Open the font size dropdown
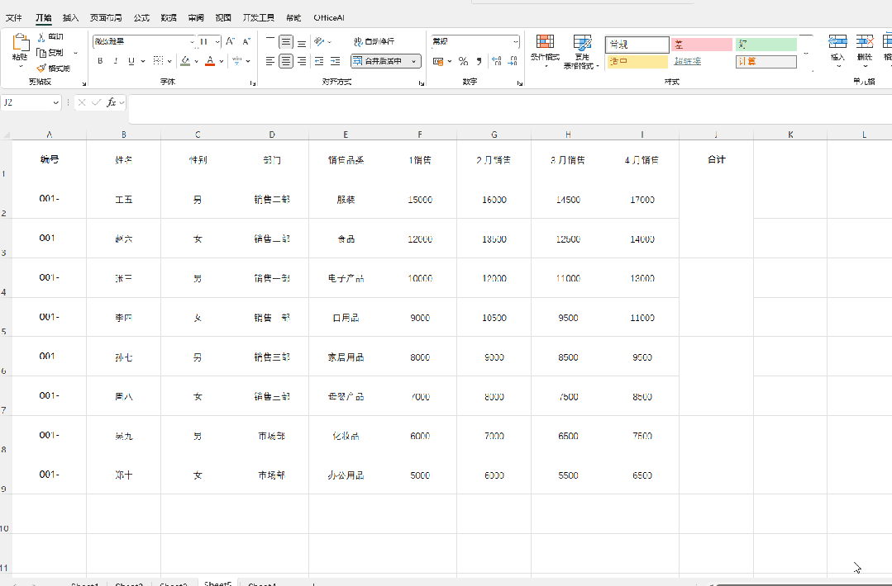 tap(217, 41)
